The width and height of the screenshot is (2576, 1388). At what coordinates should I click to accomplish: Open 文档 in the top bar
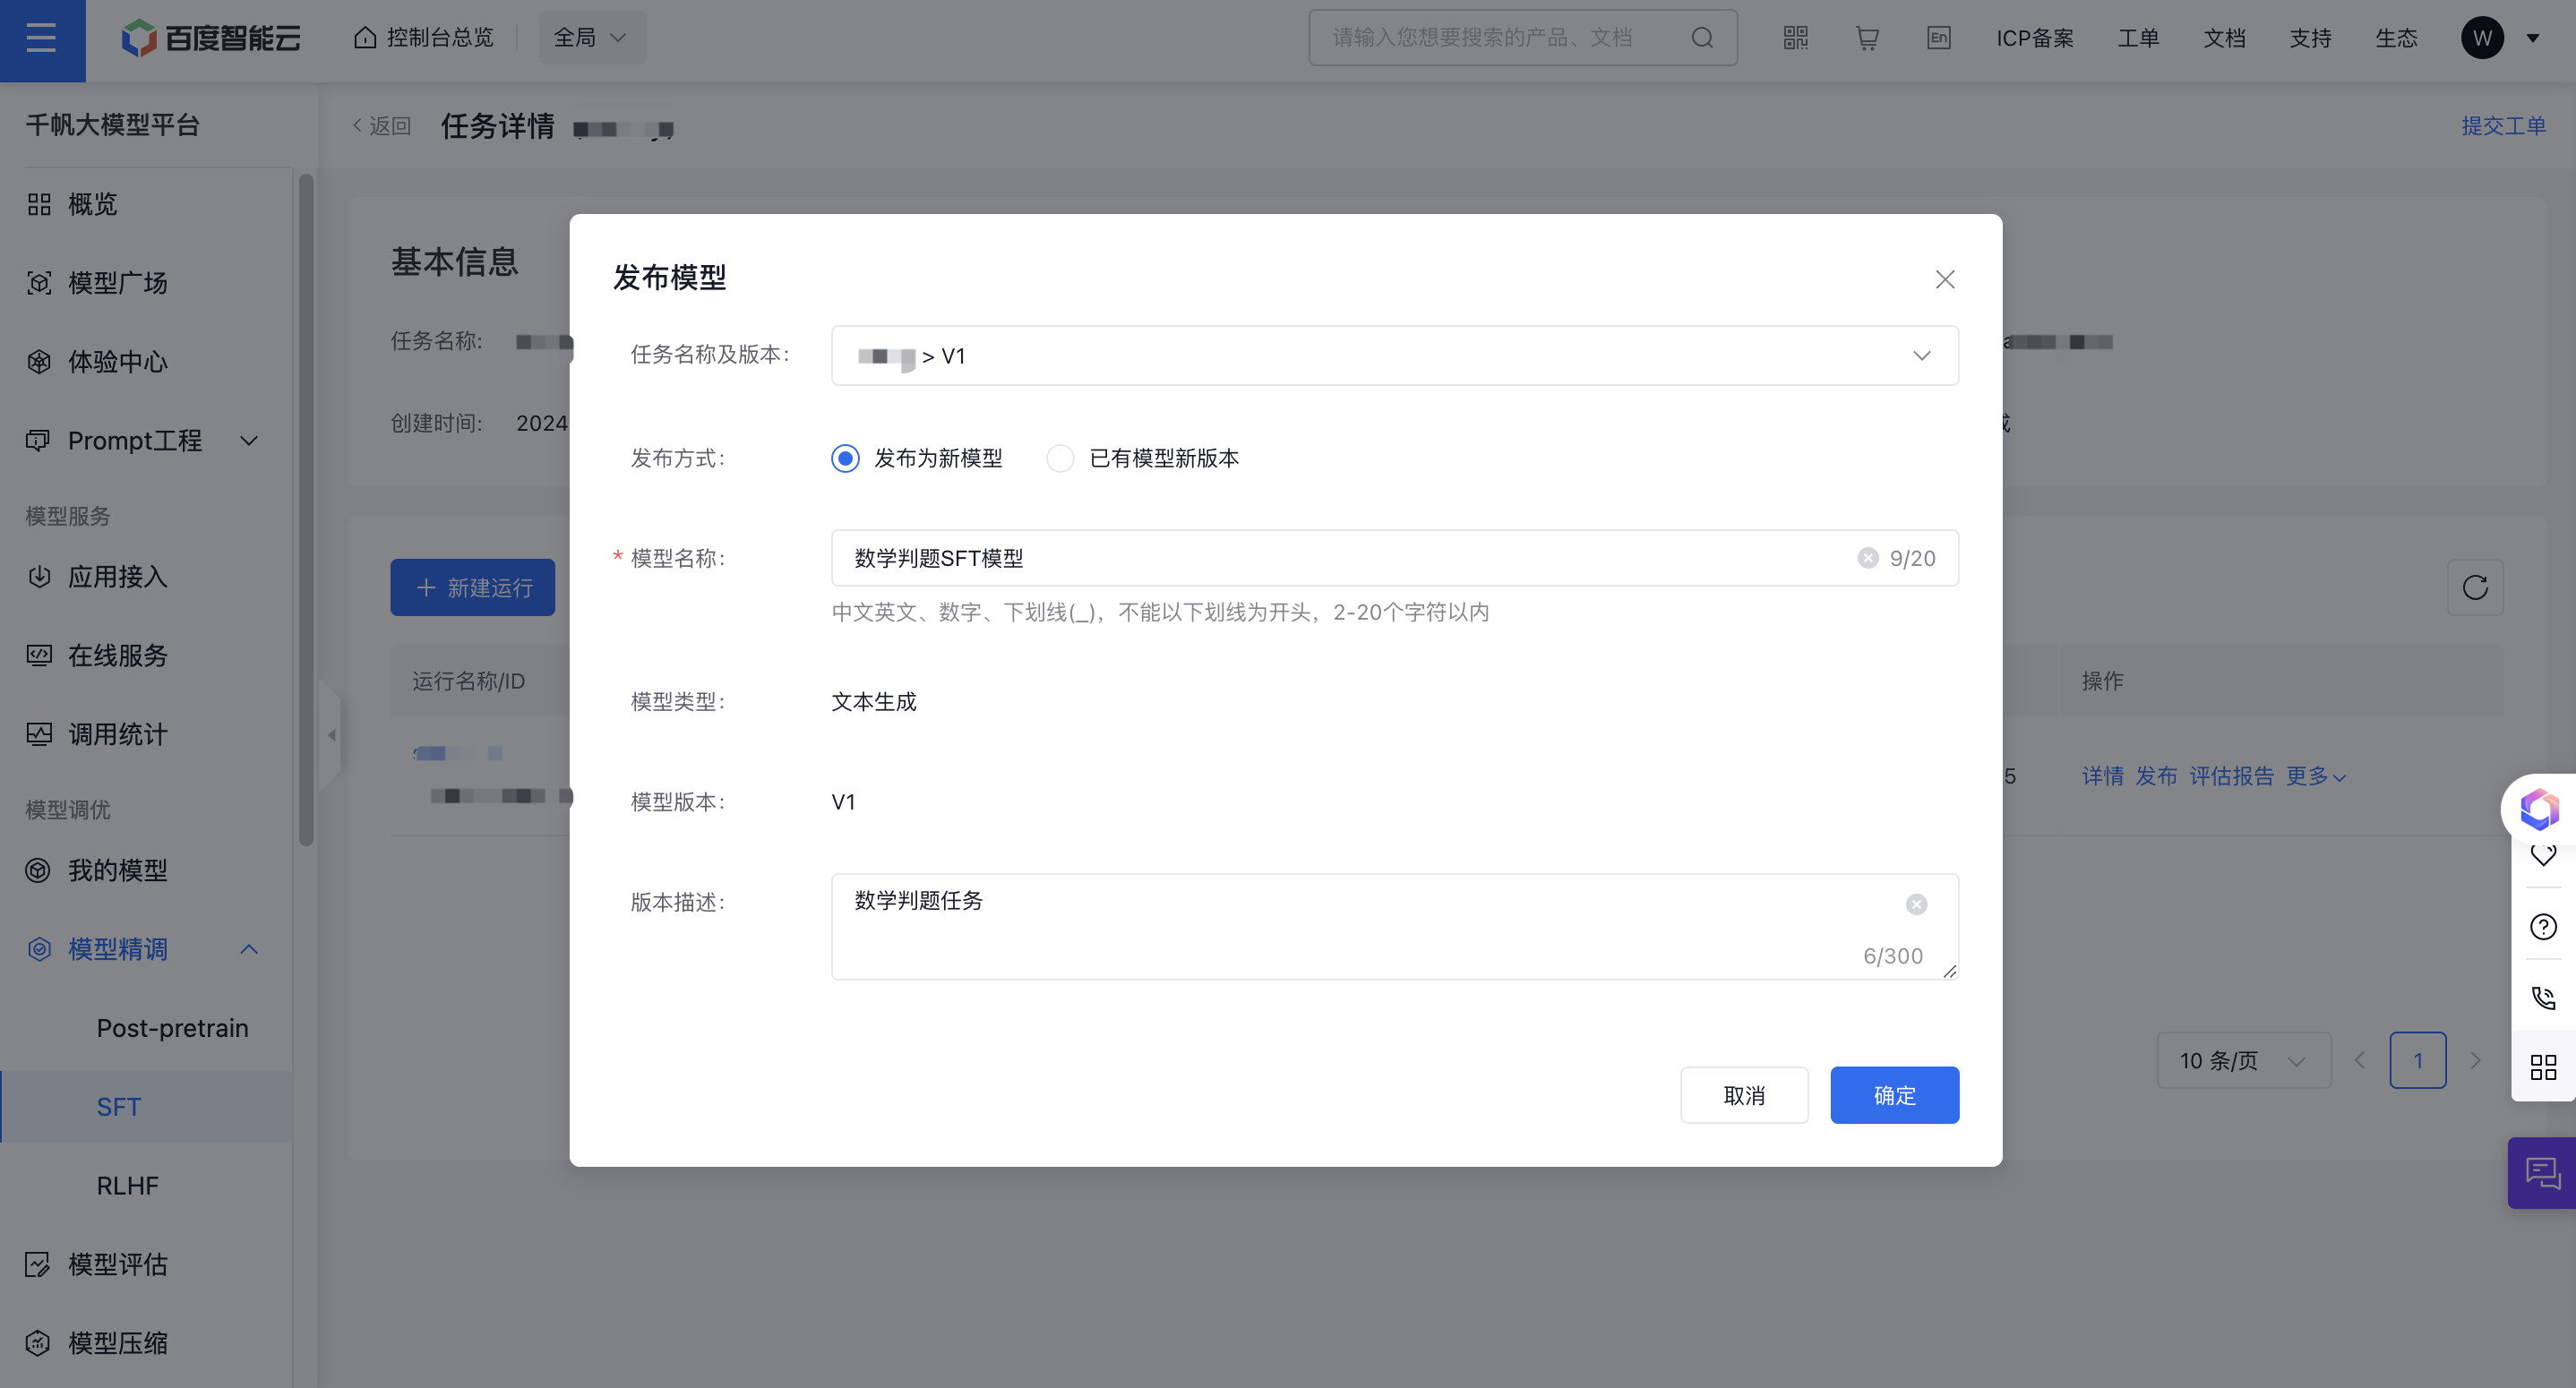click(2224, 38)
